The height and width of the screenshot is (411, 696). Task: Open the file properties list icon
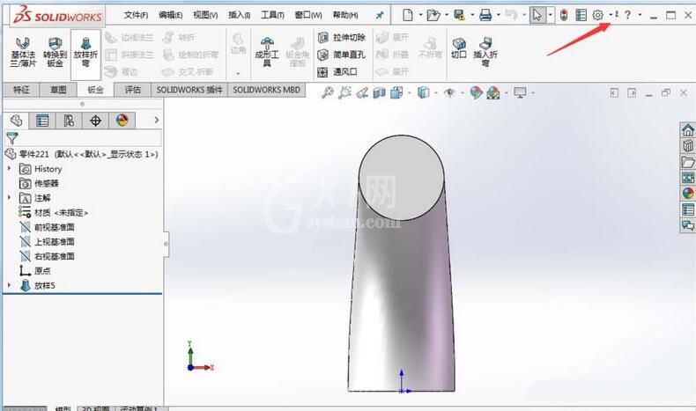pyautogui.click(x=581, y=15)
